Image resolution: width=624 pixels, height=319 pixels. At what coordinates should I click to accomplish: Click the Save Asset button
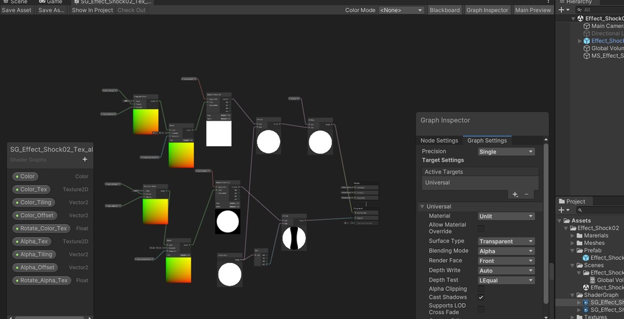pyautogui.click(x=16, y=10)
